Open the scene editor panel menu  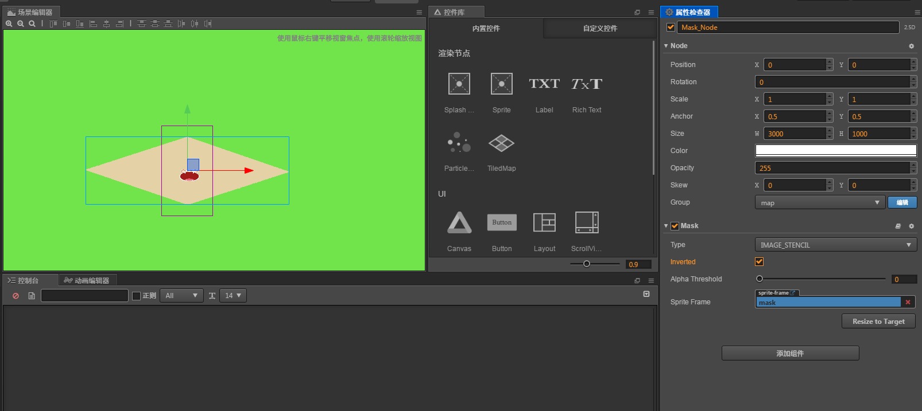(419, 12)
